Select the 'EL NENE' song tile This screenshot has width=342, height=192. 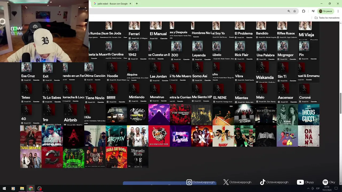223,93
